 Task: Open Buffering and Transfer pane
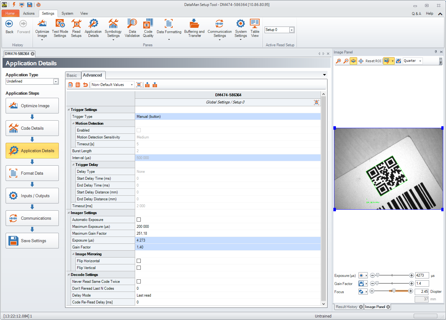[x=194, y=28]
